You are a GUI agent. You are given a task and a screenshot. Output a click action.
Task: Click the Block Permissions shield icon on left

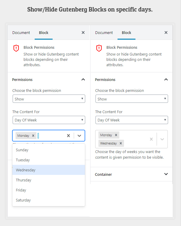(16, 48)
